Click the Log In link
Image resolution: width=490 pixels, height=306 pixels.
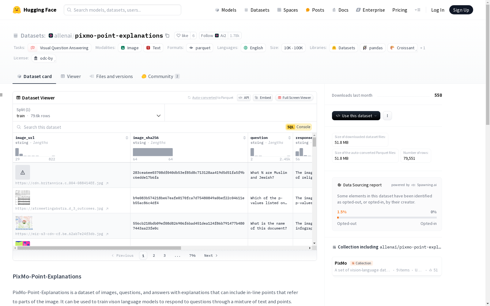tap(438, 10)
